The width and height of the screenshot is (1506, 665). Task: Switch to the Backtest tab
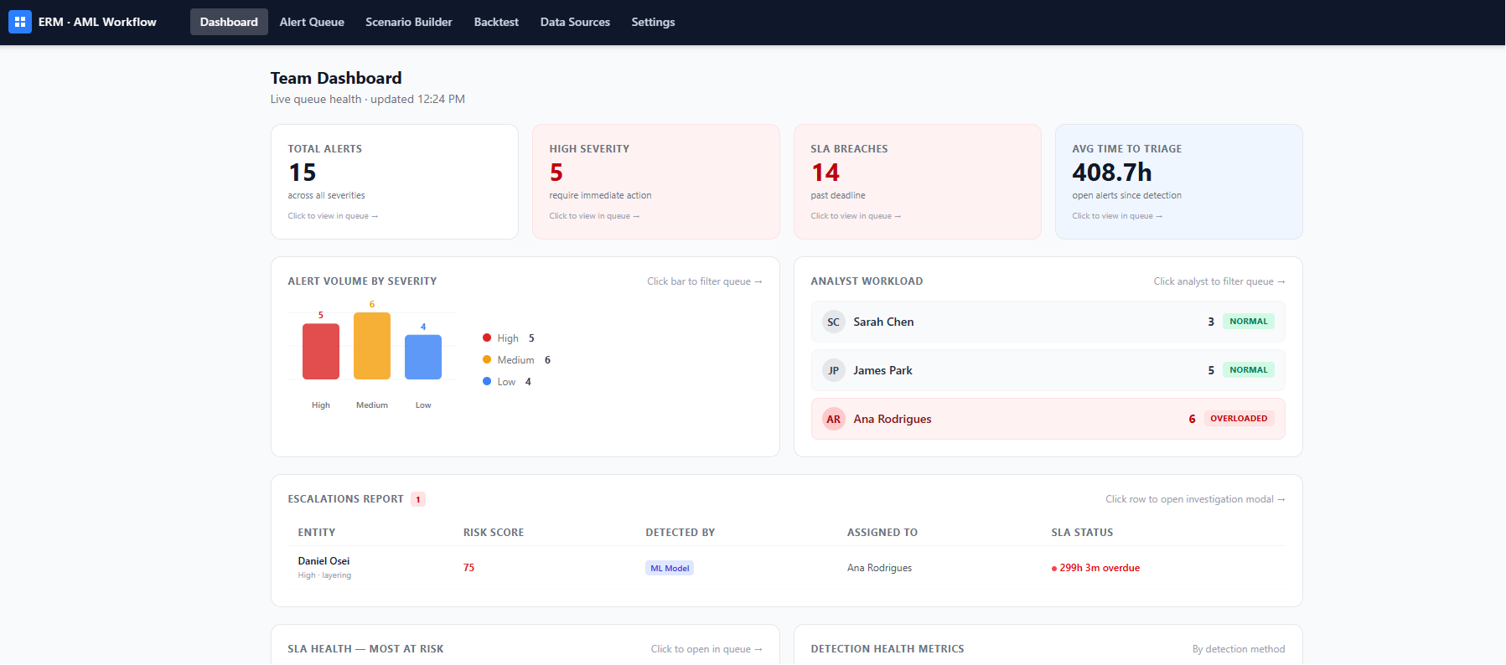[x=496, y=22]
